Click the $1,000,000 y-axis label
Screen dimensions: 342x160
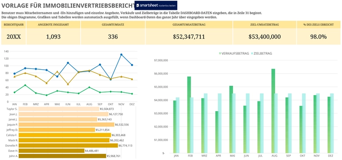pyautogui.click(x=160, y=140)
